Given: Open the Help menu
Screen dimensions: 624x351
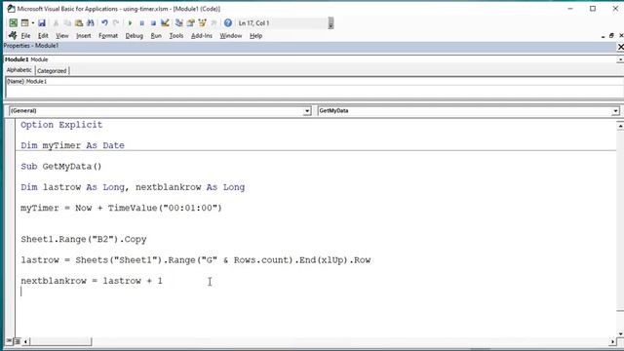Looking at the screenshot, I should (255, 36).
